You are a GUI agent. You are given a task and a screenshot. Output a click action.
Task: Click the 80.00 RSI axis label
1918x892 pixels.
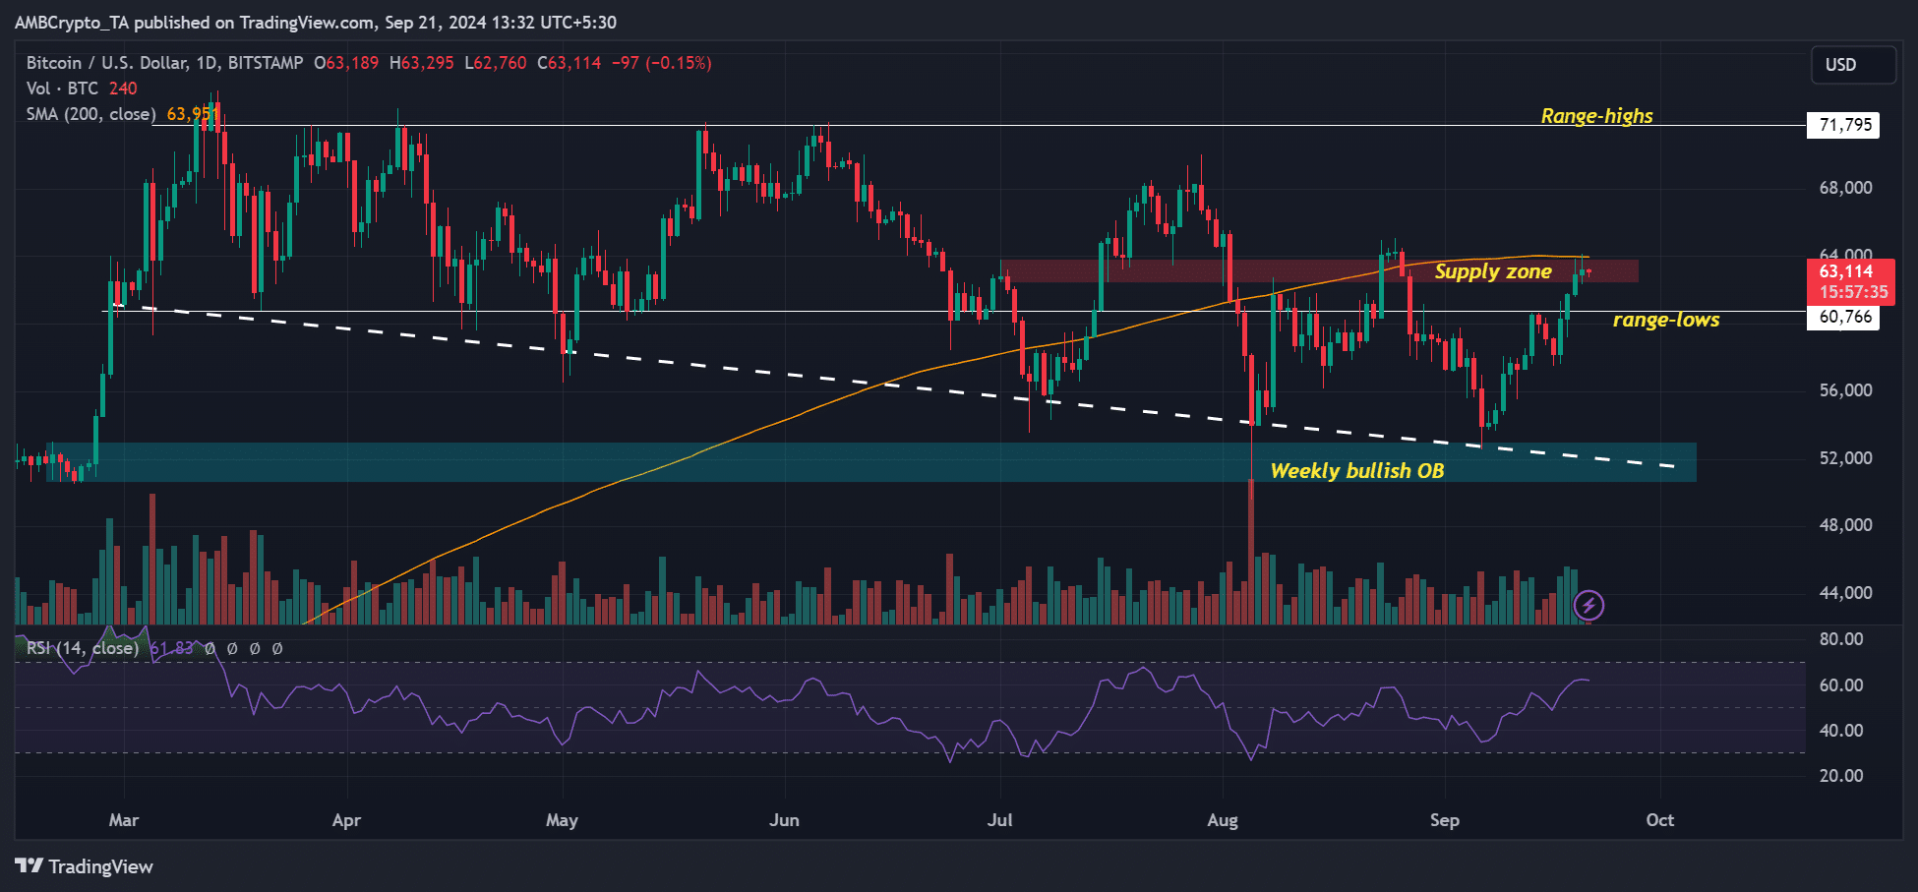pyautogui.click(x=1841, y=639)
